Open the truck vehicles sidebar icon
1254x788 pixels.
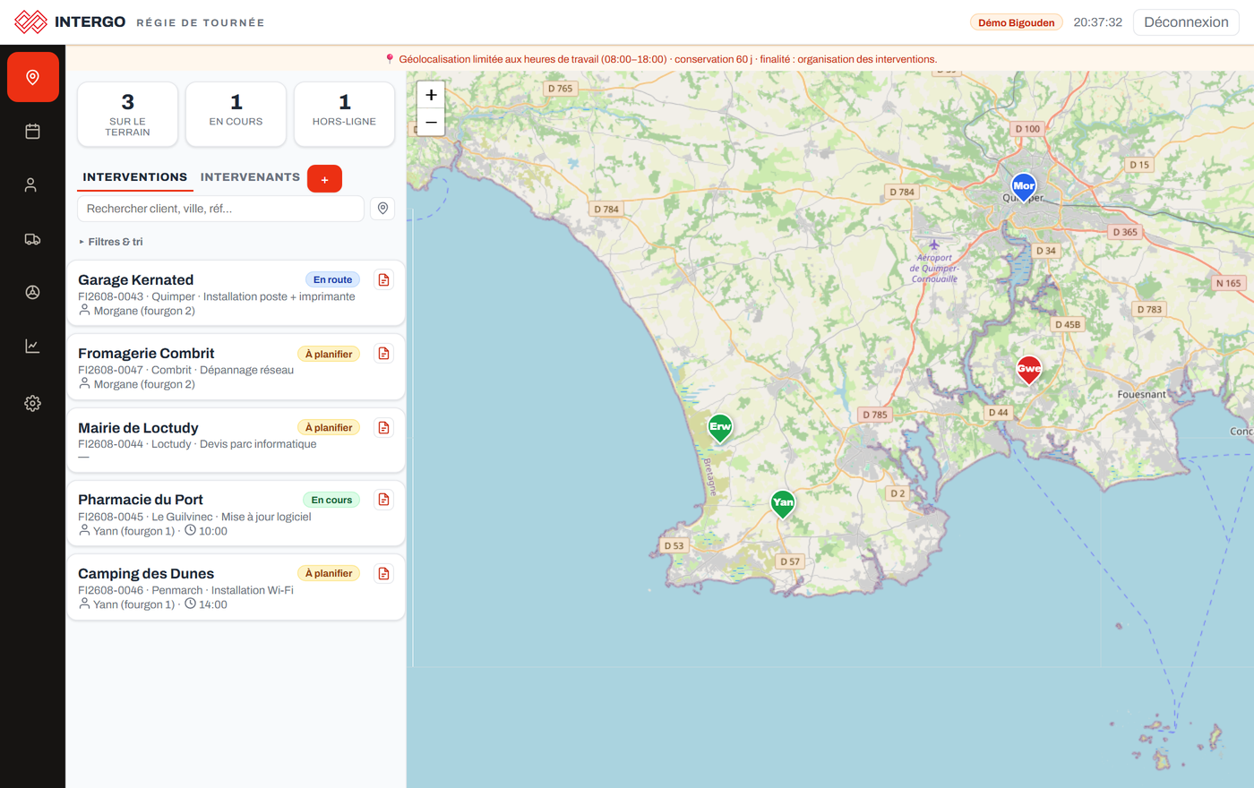point(33,239)
